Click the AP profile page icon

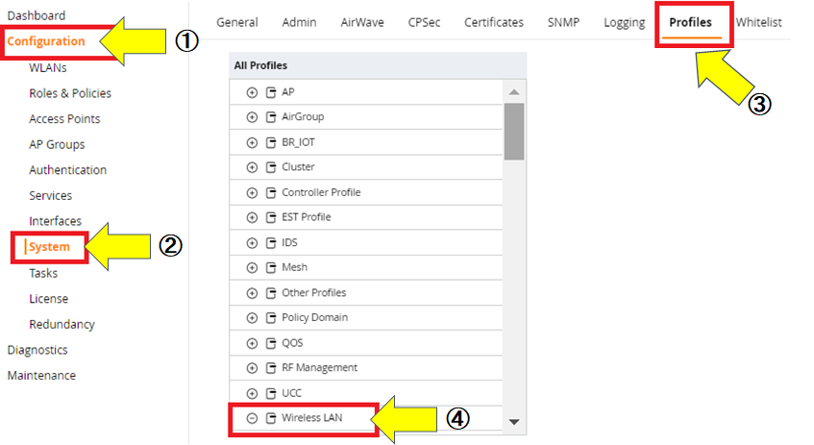[270, 92]
